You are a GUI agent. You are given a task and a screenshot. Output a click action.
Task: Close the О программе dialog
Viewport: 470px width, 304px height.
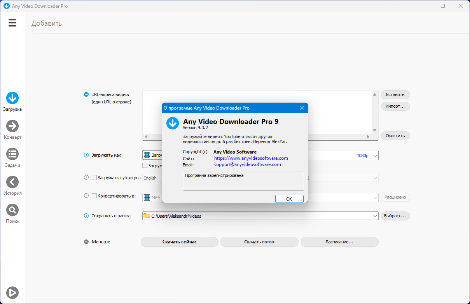[x=302, y=108]
